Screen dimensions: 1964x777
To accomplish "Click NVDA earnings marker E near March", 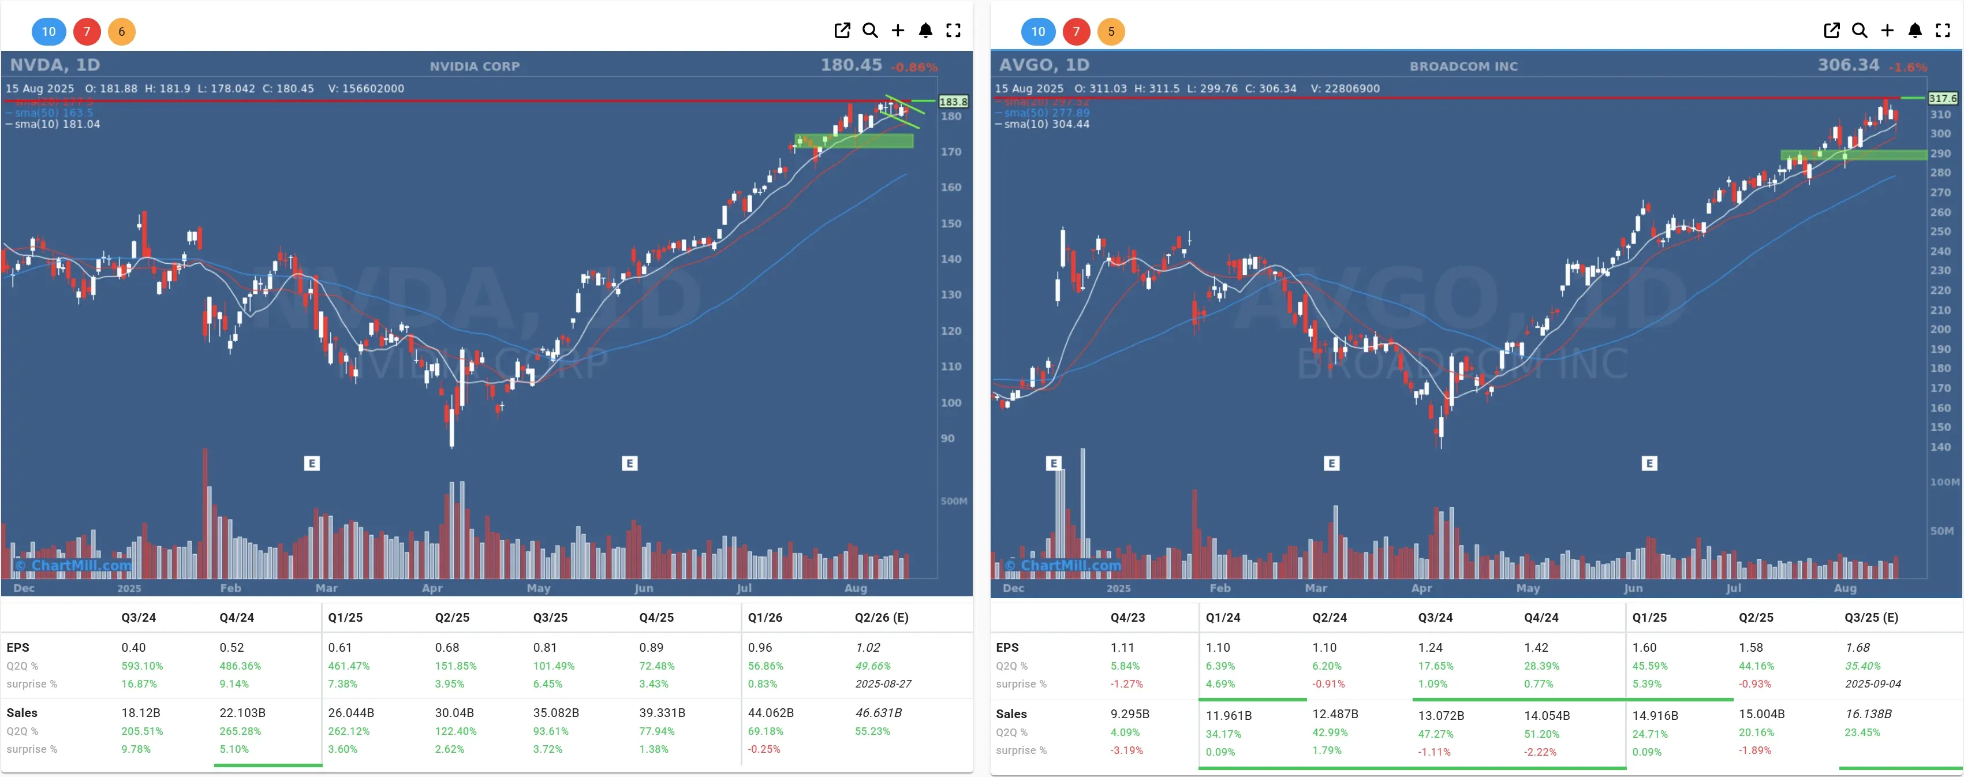I will pyautogui.click(x=311, y=463).
